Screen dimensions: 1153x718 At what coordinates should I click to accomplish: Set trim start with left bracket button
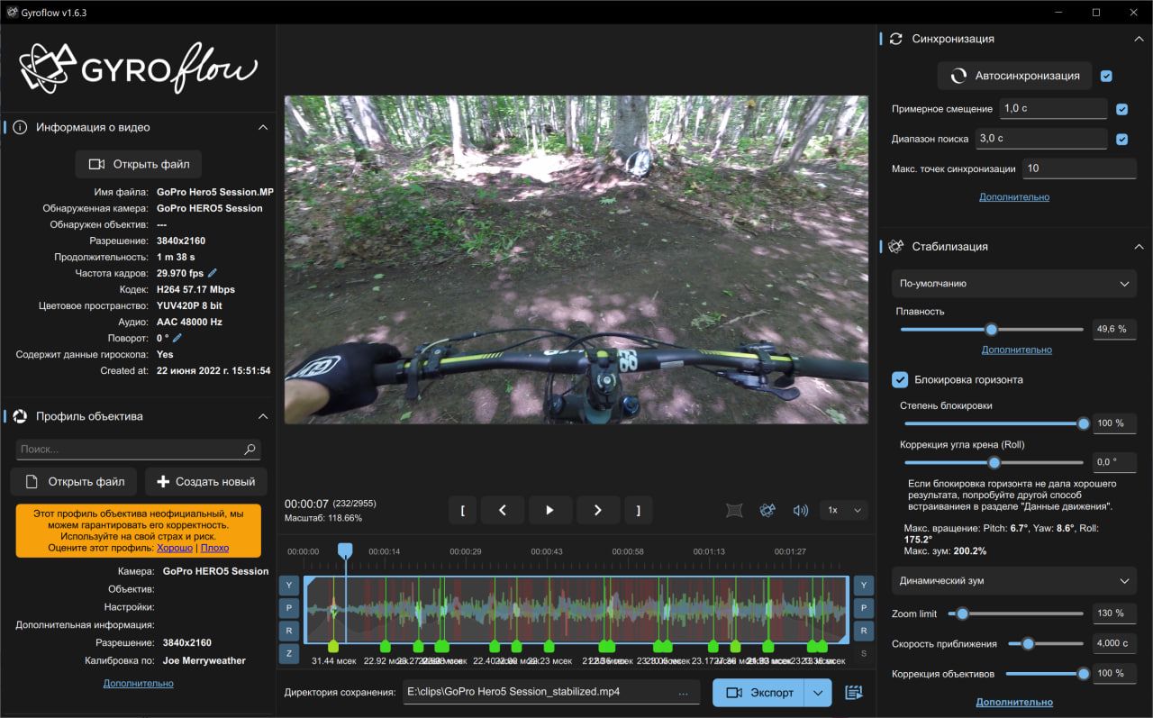coord(462,510)
